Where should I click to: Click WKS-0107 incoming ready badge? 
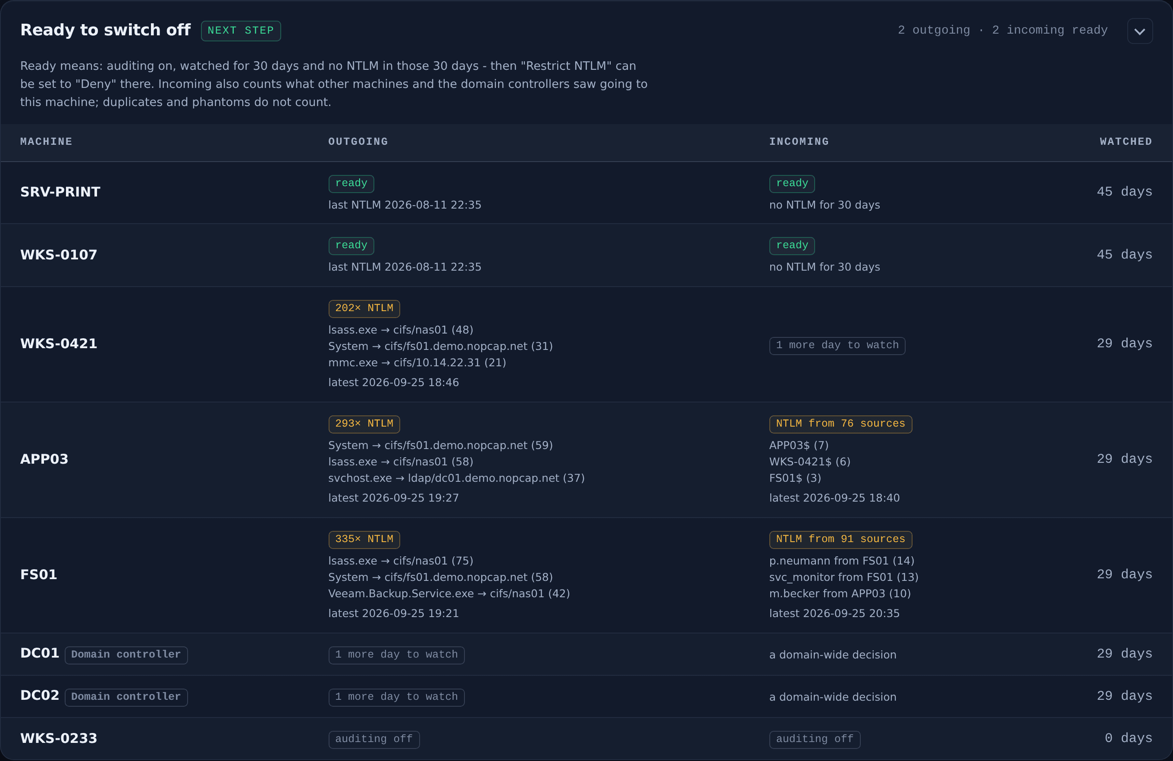[792, 246]
